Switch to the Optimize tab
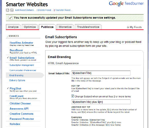This screenshot has width=149, height=128. click(x=30, y=27)
